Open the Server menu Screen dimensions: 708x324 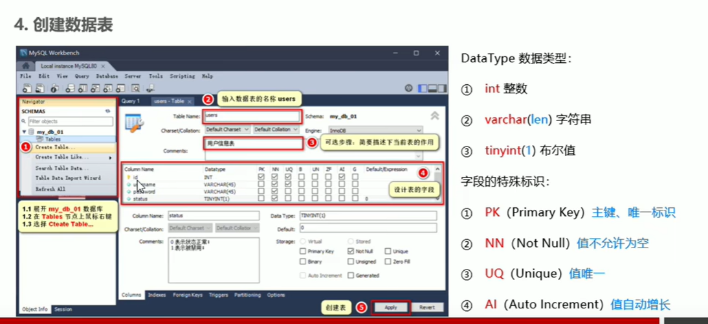tap(133, 76)
